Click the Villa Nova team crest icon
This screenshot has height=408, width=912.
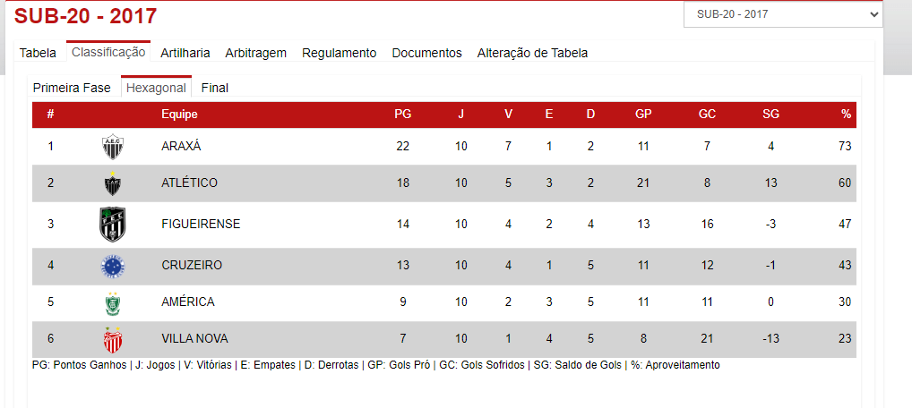coord(113,339)
